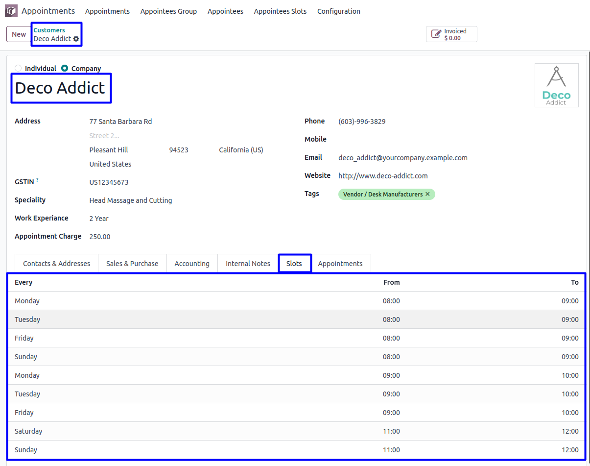Switch to the Contacts & Addresses tab

(x=57, y=264)
